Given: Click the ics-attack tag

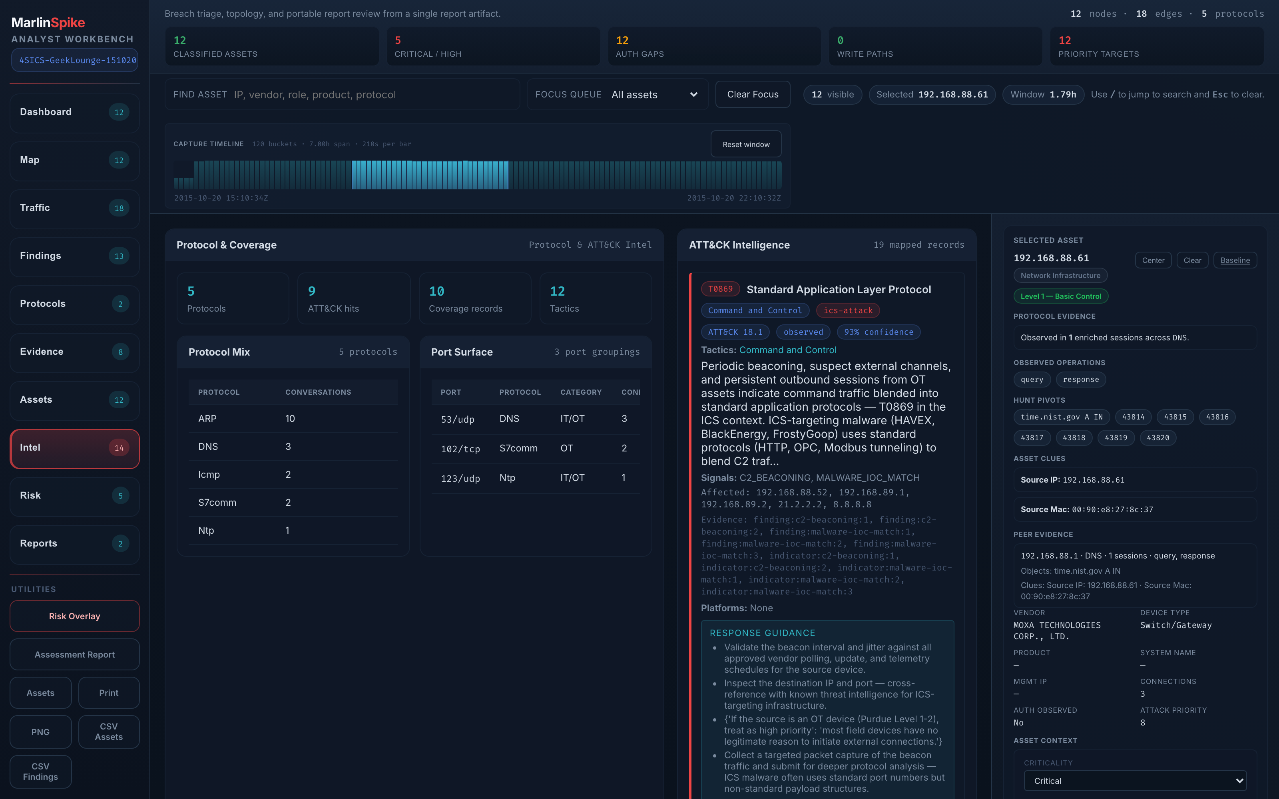Looking at the screenshot, I should pyautogui.click(x=848, y=311).
